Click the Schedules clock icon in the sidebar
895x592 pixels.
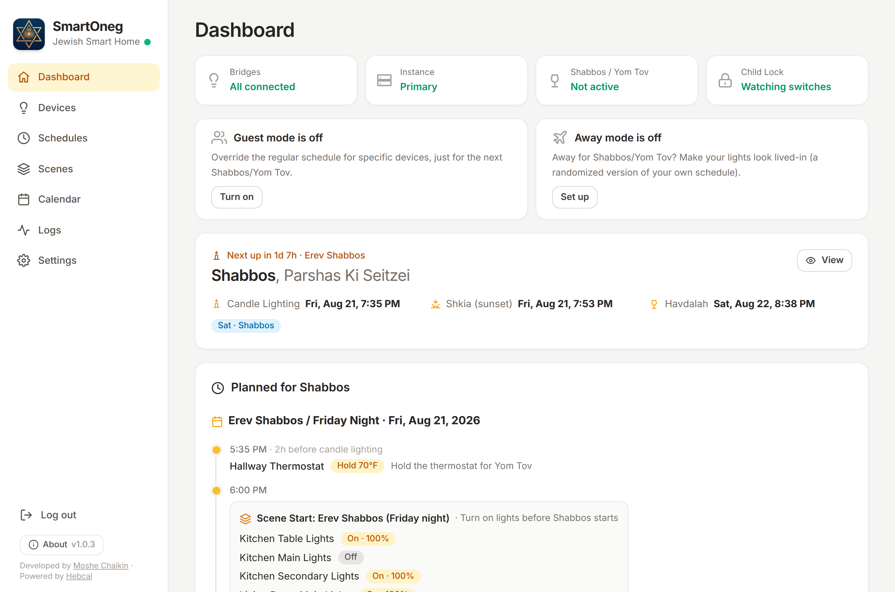click(24, 138)
